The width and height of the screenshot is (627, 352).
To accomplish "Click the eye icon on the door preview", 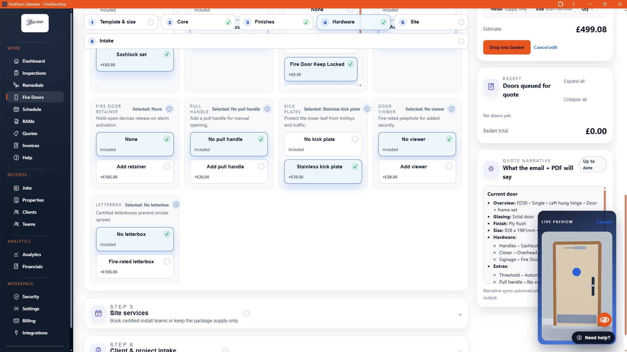I will coord(604,320).
